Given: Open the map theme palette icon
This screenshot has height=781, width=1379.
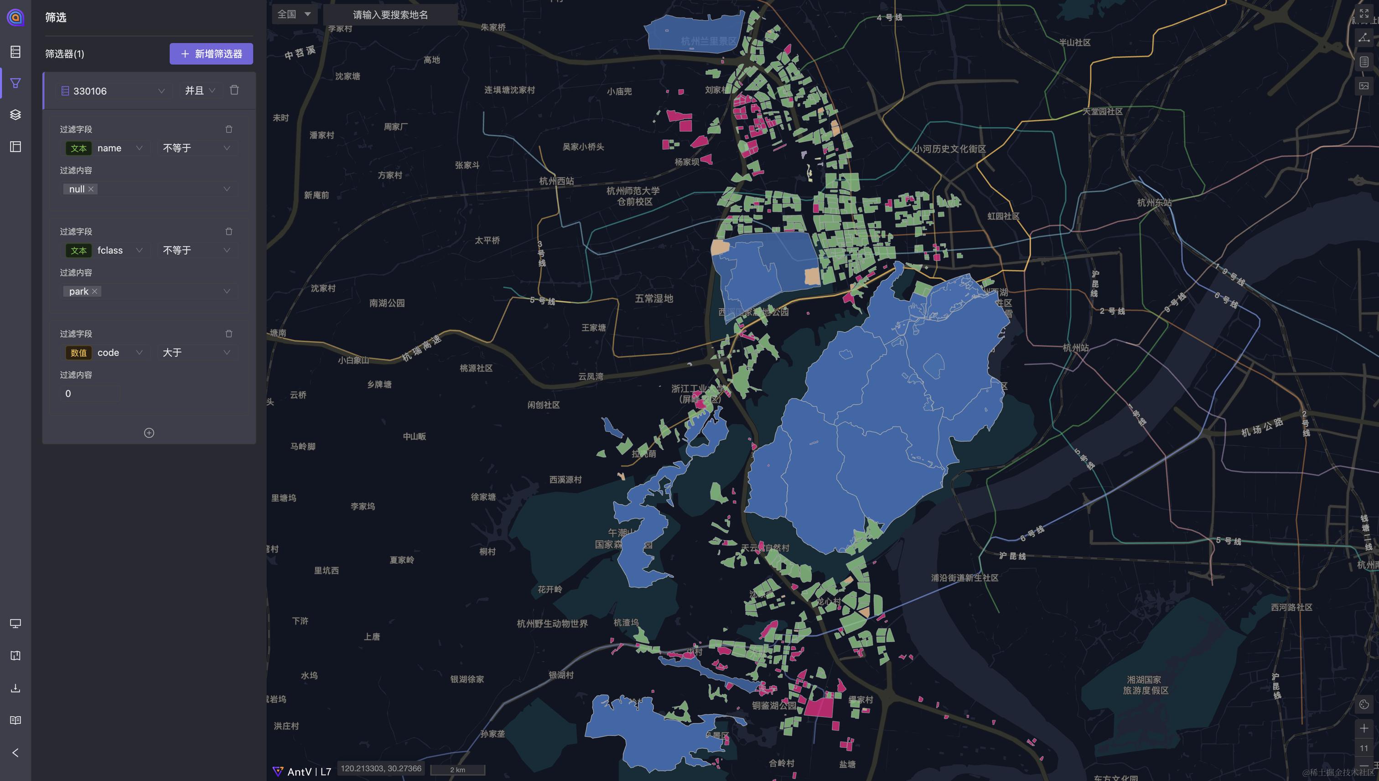Looking at the screenshot, I should point(1364,704).
